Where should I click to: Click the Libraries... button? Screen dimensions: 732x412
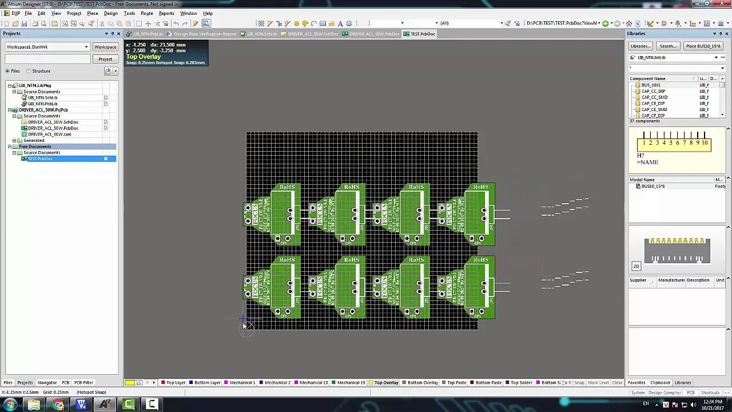pos(640,46)
